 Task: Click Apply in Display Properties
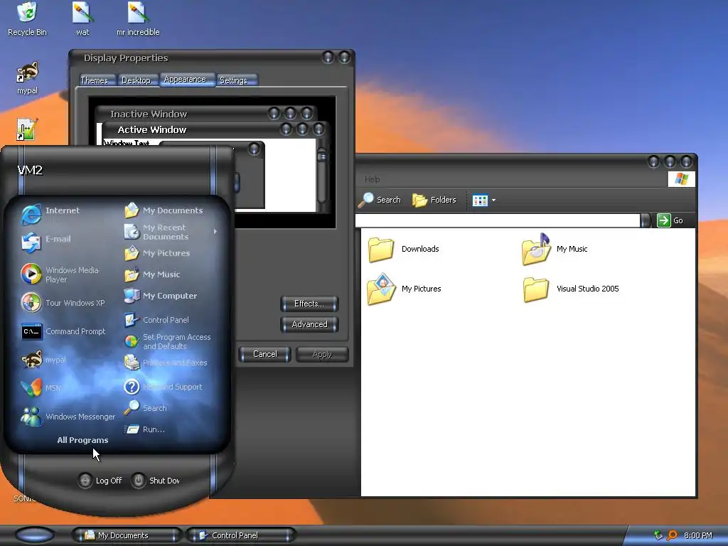click(322, 354)
